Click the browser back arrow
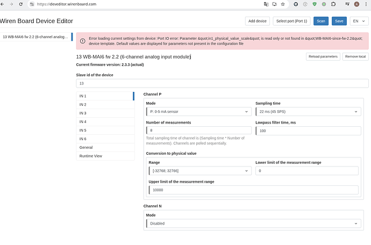Viewport: 371px width, 245px height. click(x=2, y=4)
